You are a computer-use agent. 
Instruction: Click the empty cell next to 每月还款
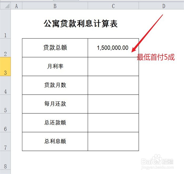click(113, 104)
